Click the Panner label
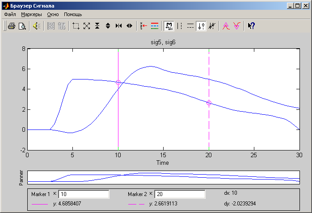The width and height of the screenshot is (312, 213). click(21, 178)
